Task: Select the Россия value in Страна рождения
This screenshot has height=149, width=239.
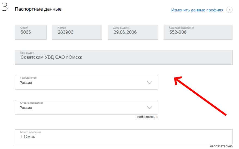Action: (x=26, y=108)
